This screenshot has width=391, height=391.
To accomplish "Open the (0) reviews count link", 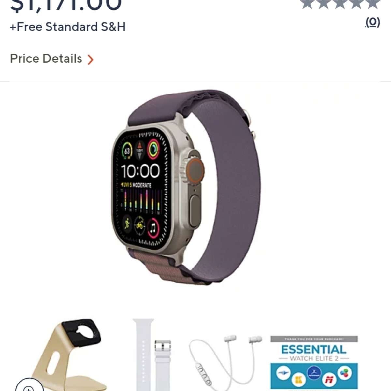I will (372, 22).
